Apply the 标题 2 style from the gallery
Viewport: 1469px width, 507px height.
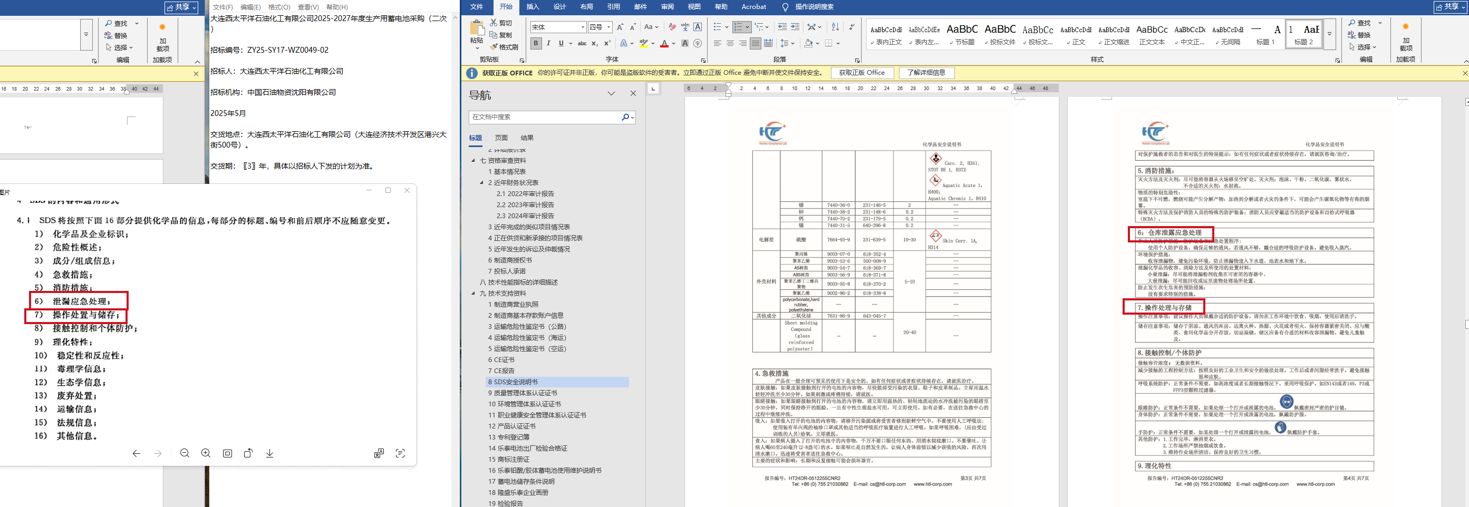(1303, 34)
